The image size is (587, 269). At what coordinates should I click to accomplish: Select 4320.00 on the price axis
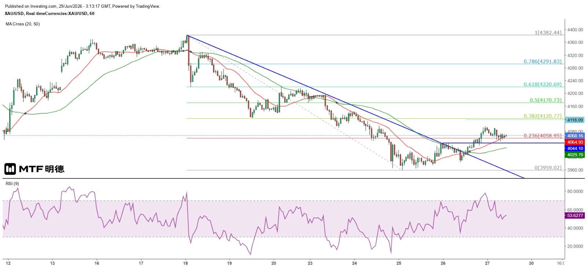pos(575,55)
